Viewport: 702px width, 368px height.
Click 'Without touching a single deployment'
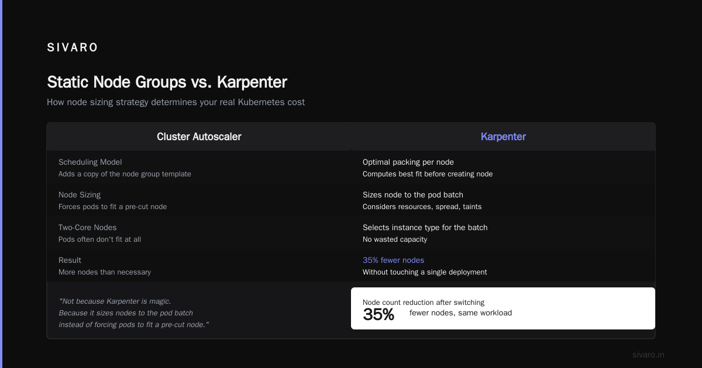tap(425, 272)
